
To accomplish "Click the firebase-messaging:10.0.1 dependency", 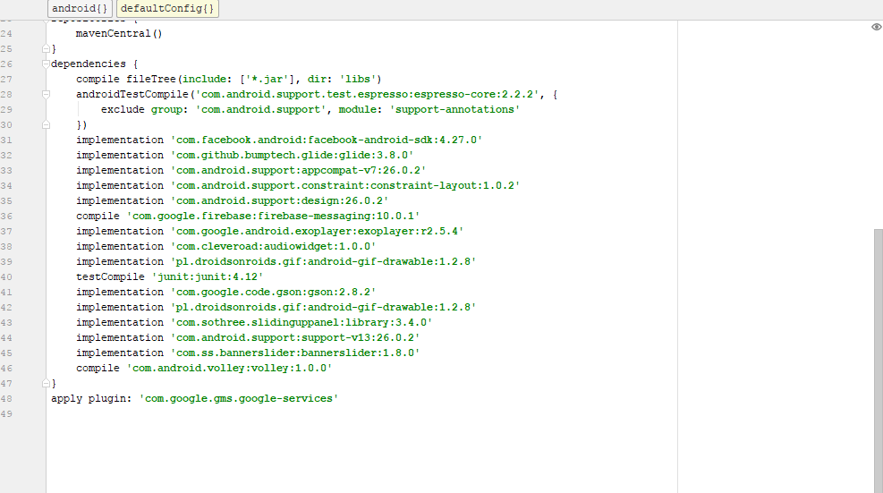I will pos(273,217).
